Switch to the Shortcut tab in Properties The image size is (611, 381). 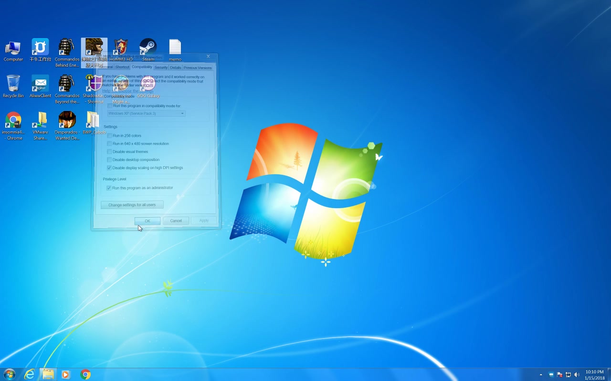(x=122, y=67)
